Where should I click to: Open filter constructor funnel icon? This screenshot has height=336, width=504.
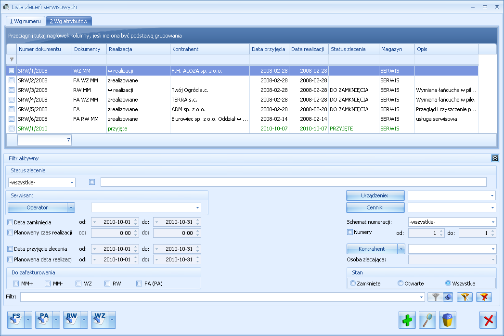(465, 297)
